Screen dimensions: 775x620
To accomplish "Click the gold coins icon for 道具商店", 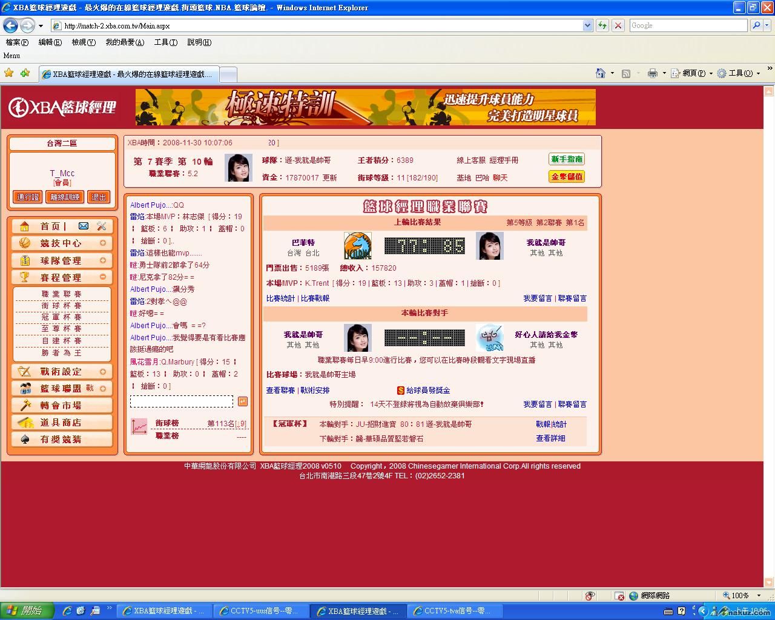I will click(x=25, y=422).
